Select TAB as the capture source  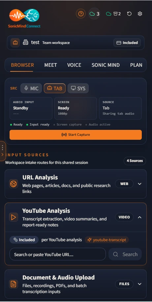click(x=55, y=88)
